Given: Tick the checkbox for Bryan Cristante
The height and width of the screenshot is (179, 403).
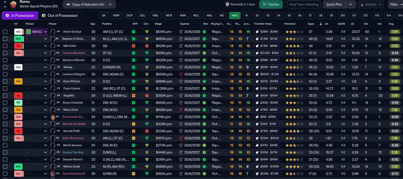Looking at the screenshot, I should 5,103.
